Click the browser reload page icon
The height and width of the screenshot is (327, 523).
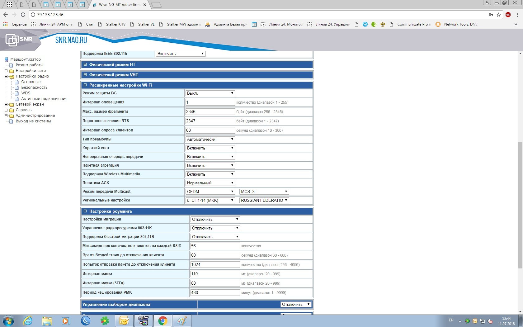tap(23, 15)
